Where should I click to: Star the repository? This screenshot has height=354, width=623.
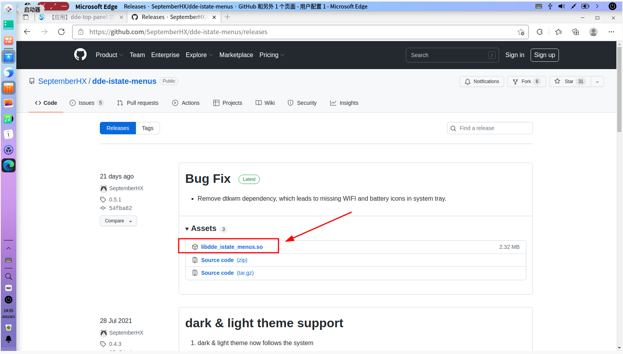click(570, 82)
